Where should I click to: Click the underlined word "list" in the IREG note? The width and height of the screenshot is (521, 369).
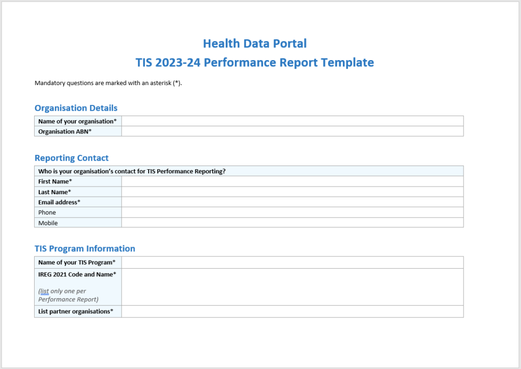[x=45, y=291]
